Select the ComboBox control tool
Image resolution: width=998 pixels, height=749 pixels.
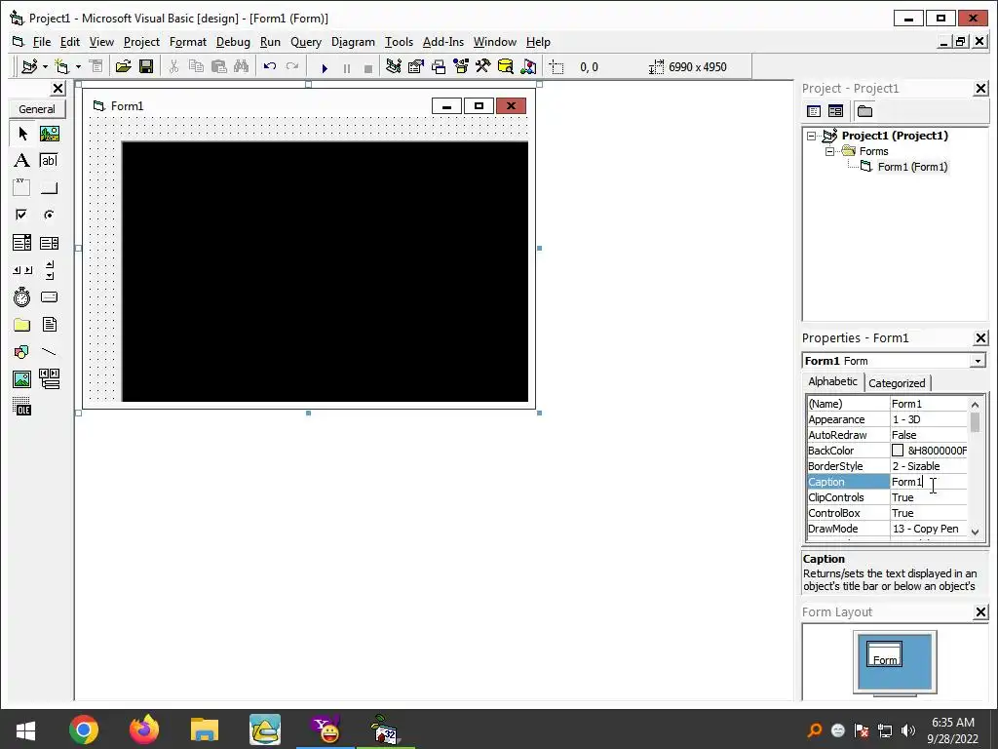pyautogui.click(x=21, y=243)
